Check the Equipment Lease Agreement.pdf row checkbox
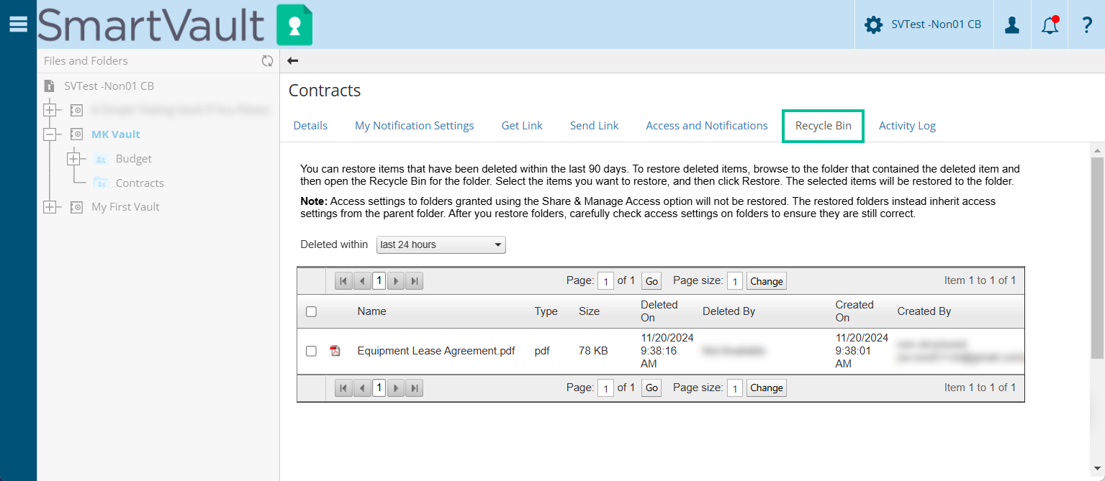The height and width of the screenshot is (481, 1105). tap(311, 351)
